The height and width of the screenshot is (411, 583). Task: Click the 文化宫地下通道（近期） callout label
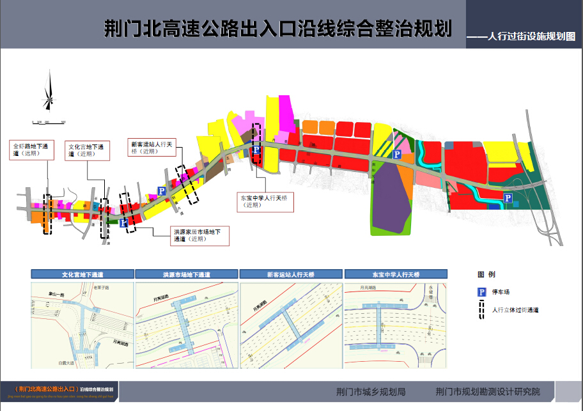[88, 150]
